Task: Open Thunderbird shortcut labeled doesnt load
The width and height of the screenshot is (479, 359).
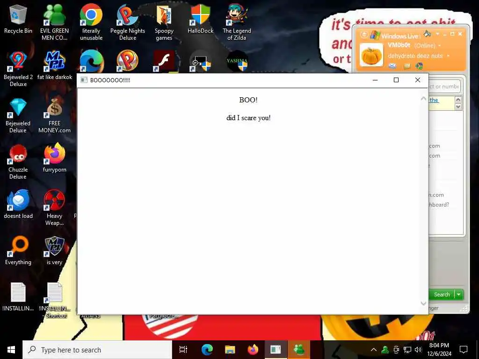Action: coord(18,204)
